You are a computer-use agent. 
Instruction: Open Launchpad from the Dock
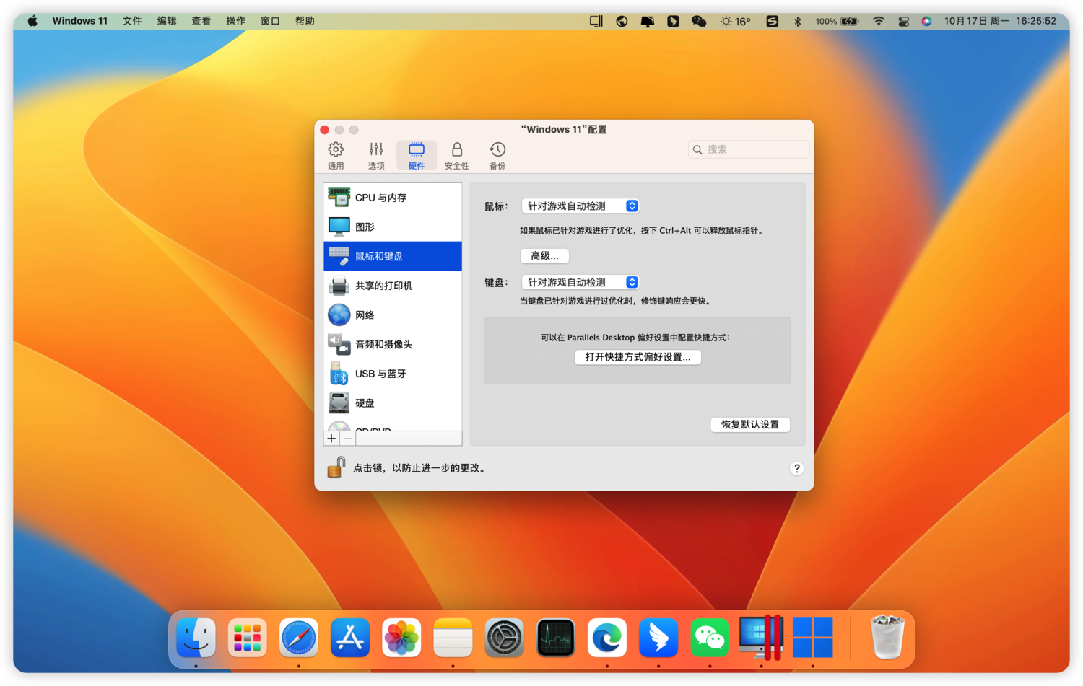click(x=247, y=638)
